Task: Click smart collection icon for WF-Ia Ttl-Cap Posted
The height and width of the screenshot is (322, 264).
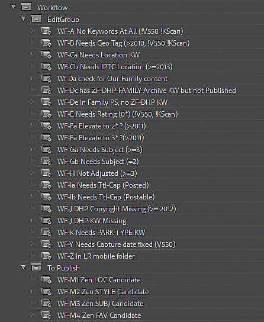Action: pyautogui.click(x=46, y=185)
